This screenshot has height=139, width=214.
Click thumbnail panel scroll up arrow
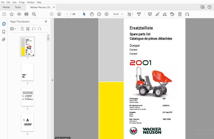[48, 35]
